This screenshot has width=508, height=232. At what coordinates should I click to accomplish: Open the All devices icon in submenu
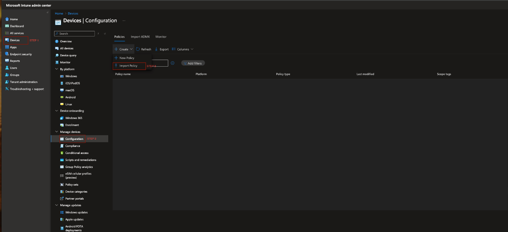coord(57,48)
